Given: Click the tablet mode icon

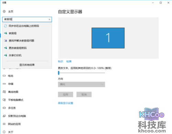Looking at the screenshot, I should click(x=4, y=100).
